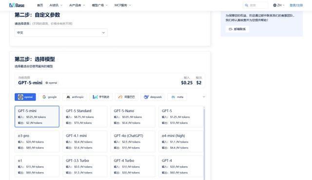This screenshot has height=180, width=312.
Task: Click the Alibaba provider logo icon
Action: [120, 97]
